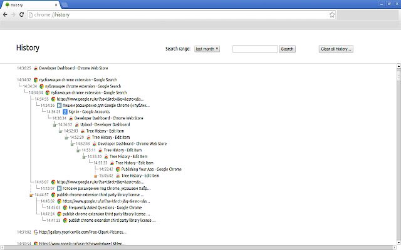Switch to the History tab
The width and height of the screenshot is (401, 250).
pos(29,5)
